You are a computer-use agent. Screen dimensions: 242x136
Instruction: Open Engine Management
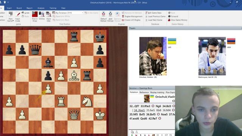coord(132,16)
